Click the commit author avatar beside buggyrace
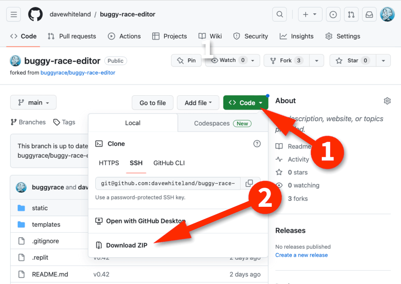The height and width of the screenshot is (284, 401). (x=21, y=187)
